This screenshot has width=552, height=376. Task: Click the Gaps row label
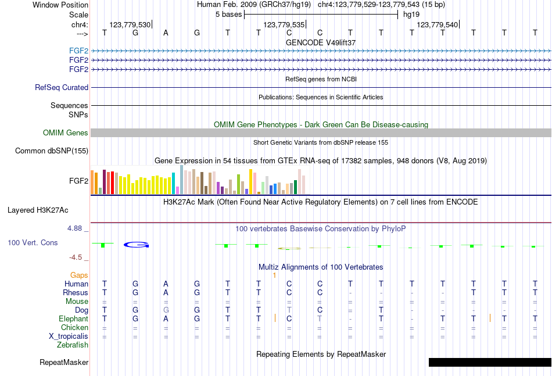[79, 275]
